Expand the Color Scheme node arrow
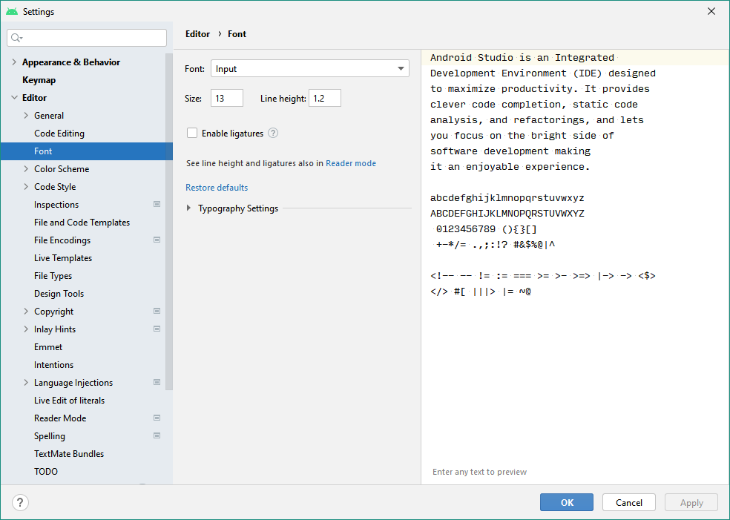 pyautogui.click(x=26, y=169)
